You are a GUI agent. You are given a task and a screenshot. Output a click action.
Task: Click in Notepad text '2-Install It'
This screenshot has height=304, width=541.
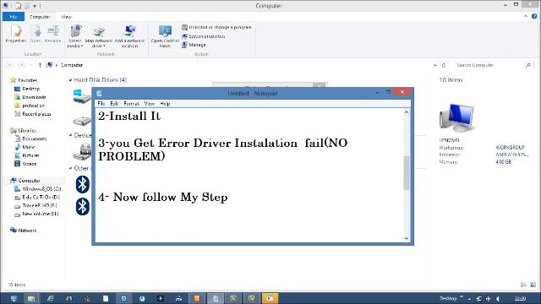tap(129, 116)
